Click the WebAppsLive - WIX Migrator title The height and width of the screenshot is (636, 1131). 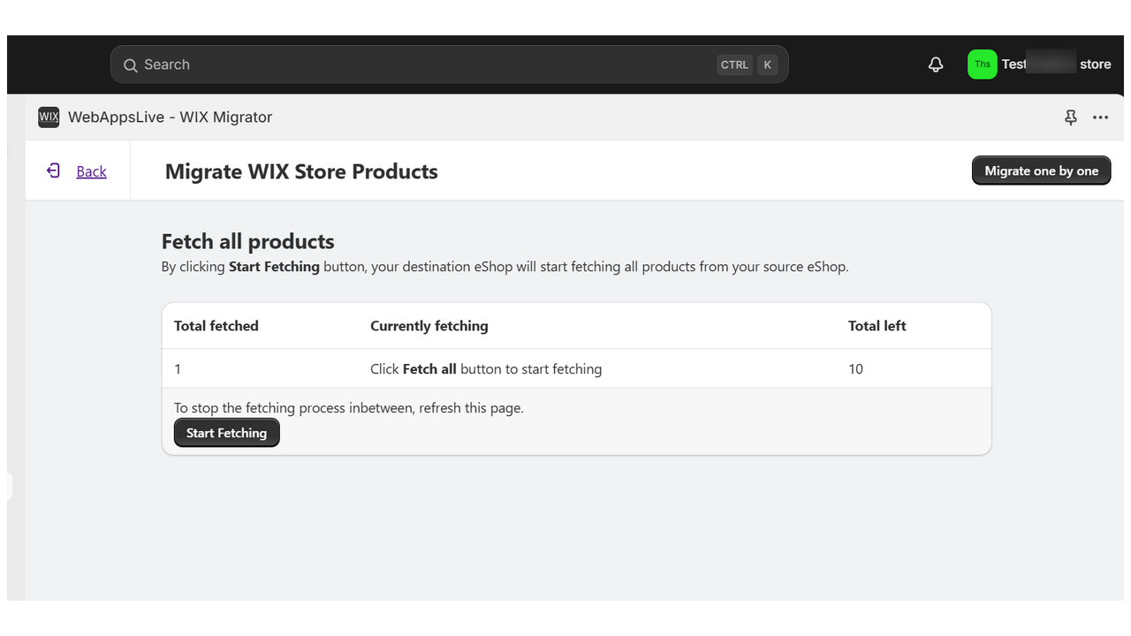click(171, 117)
